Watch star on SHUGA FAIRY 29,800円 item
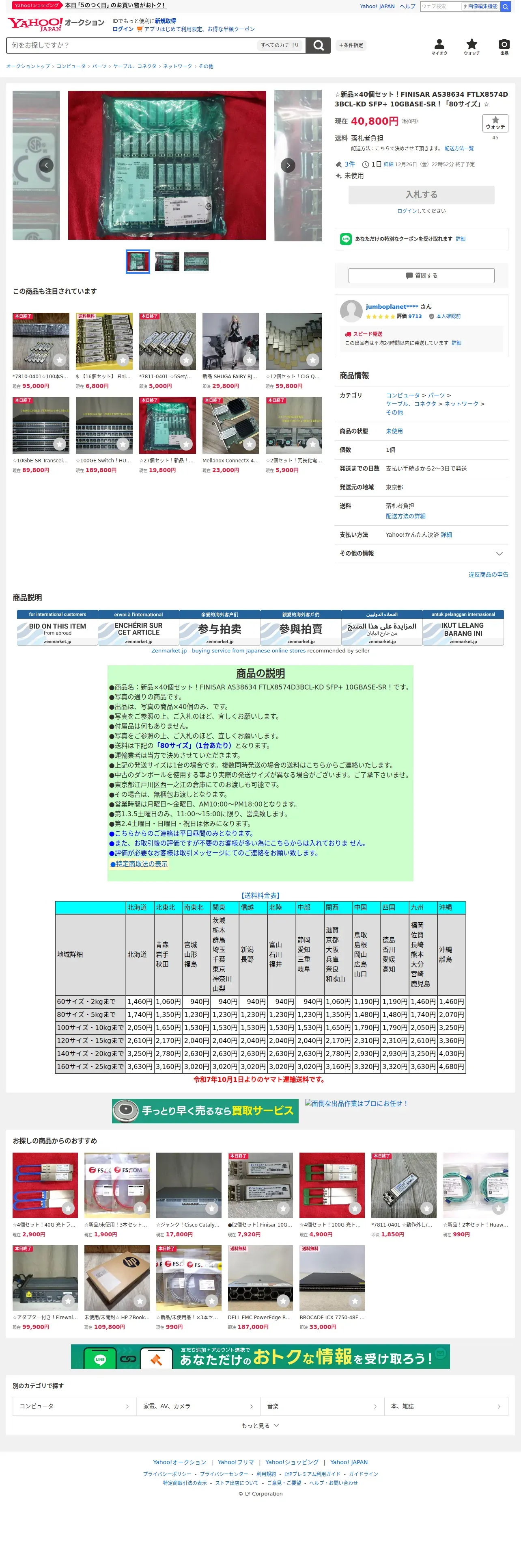This screenshot has width=521, height=1565. (x=249, y=360)
